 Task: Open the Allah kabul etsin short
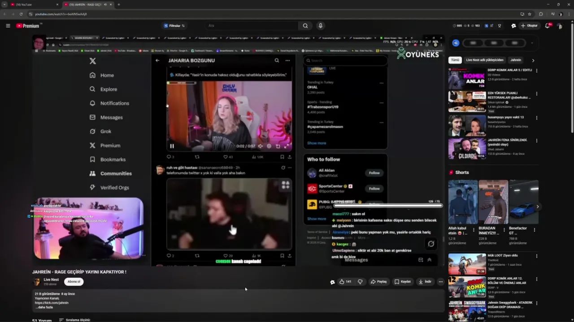[x=463, y=202]
